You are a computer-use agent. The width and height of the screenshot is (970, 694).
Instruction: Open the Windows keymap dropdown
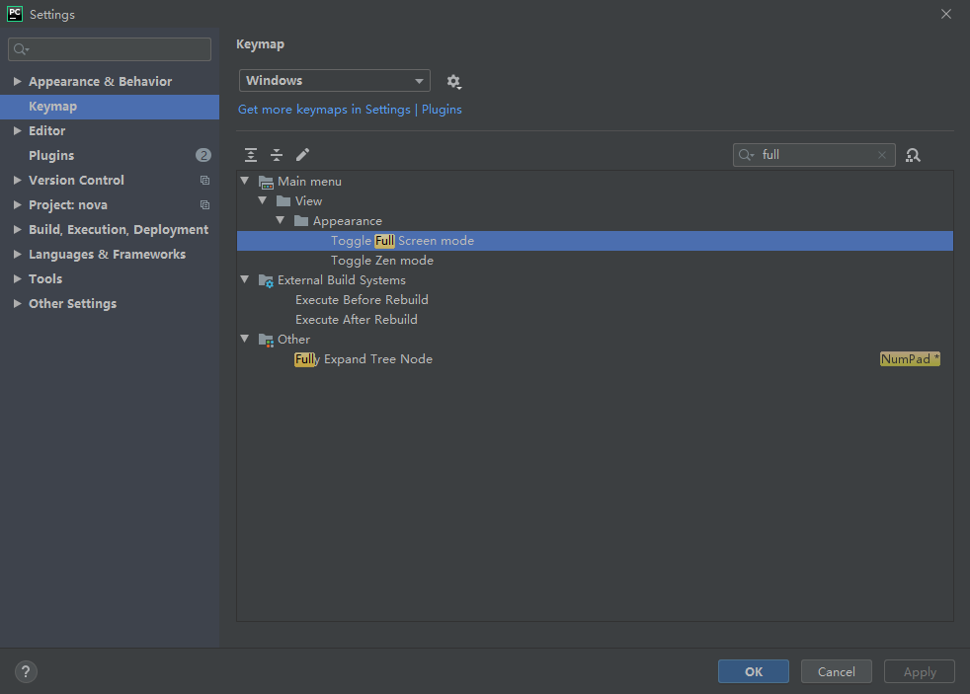[334, 81]
